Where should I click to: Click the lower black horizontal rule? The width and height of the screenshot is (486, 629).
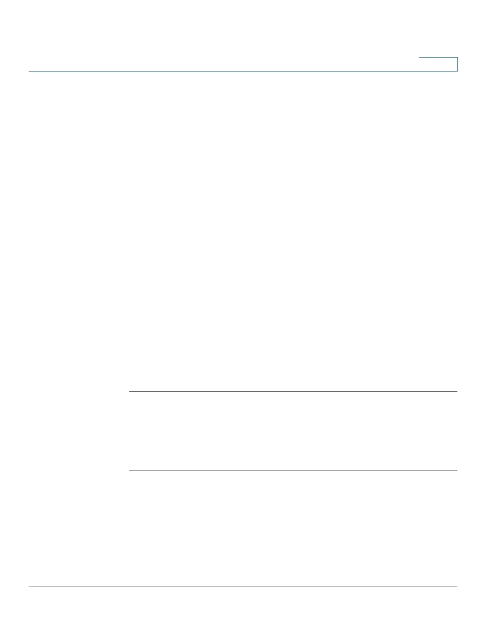click(293, 471)
